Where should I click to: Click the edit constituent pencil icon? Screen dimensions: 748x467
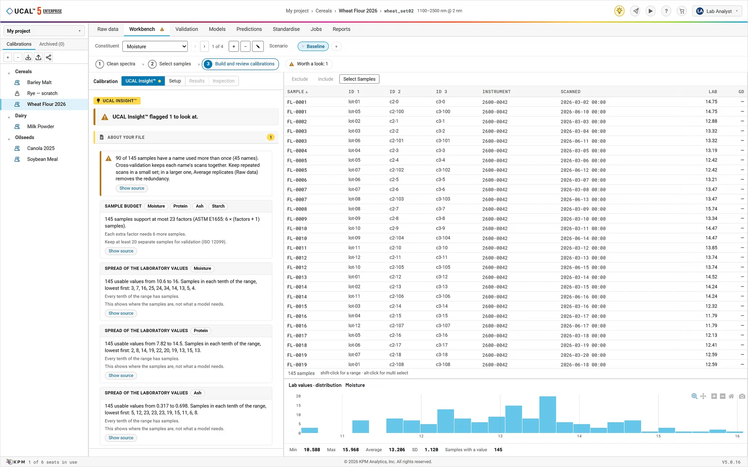pyautogui.click(x=258, y=46)
